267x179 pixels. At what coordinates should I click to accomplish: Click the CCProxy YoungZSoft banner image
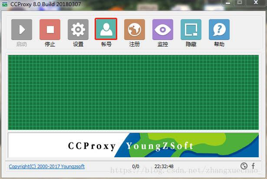pyautogui.click(x=133, y=145)
